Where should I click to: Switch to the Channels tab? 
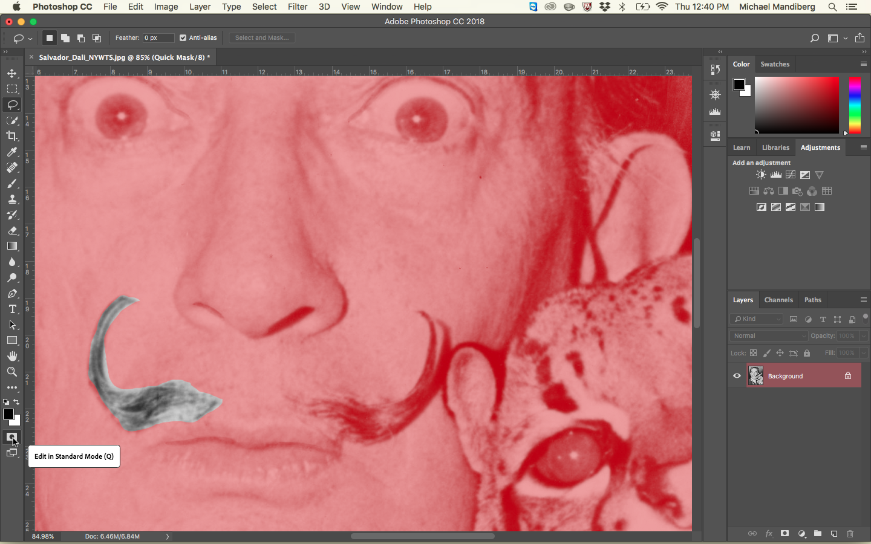pyautogui.click(x=778, y=300)
